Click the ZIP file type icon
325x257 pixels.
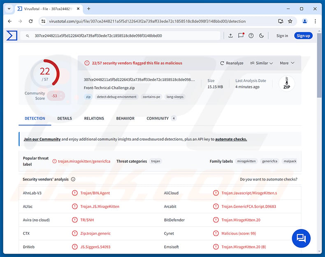tap(287, 83)
